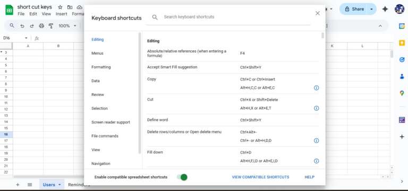Image resolution: width=408 pixels, height=191 pixels.
Task: Click the undo arrow in toolbar
Action: pyautogui.click(x=22, y=26)
